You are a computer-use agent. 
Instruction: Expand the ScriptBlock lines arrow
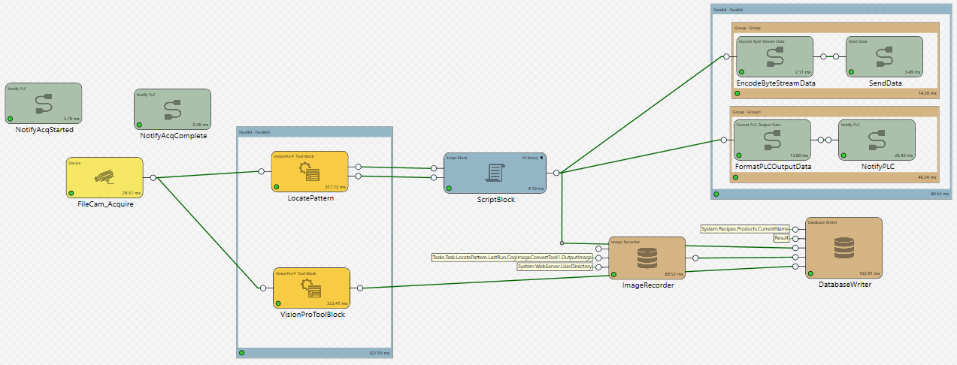click(541, 158)
